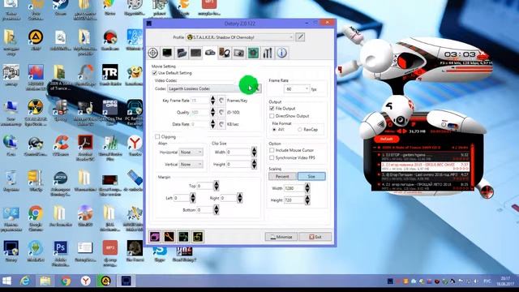Toggle Use Default Setting checkbox
Screen dimensions: 519x292
pos(155,73)
